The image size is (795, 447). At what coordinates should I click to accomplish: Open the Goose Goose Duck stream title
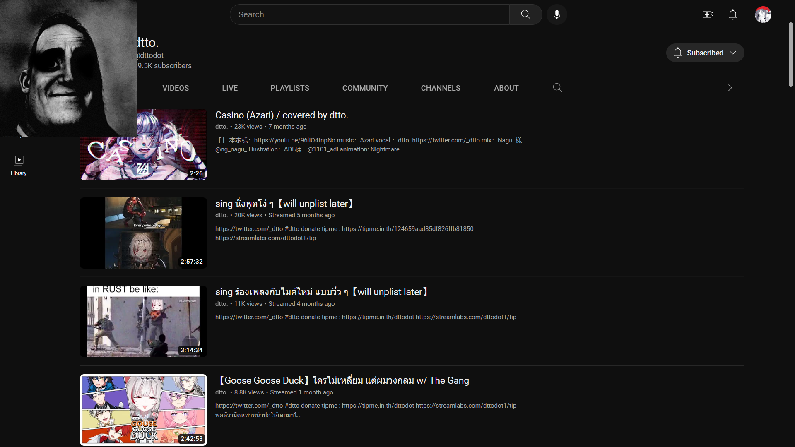point(343,380)
